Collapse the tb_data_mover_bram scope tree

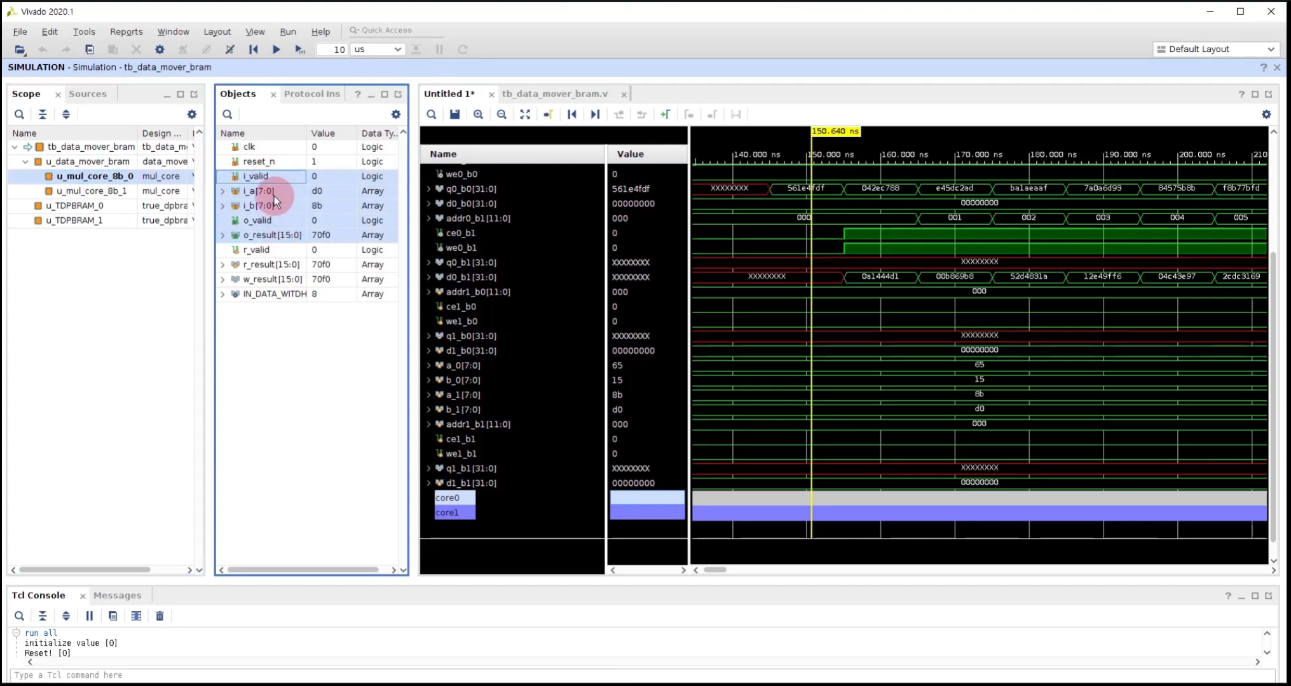(15, 147)
